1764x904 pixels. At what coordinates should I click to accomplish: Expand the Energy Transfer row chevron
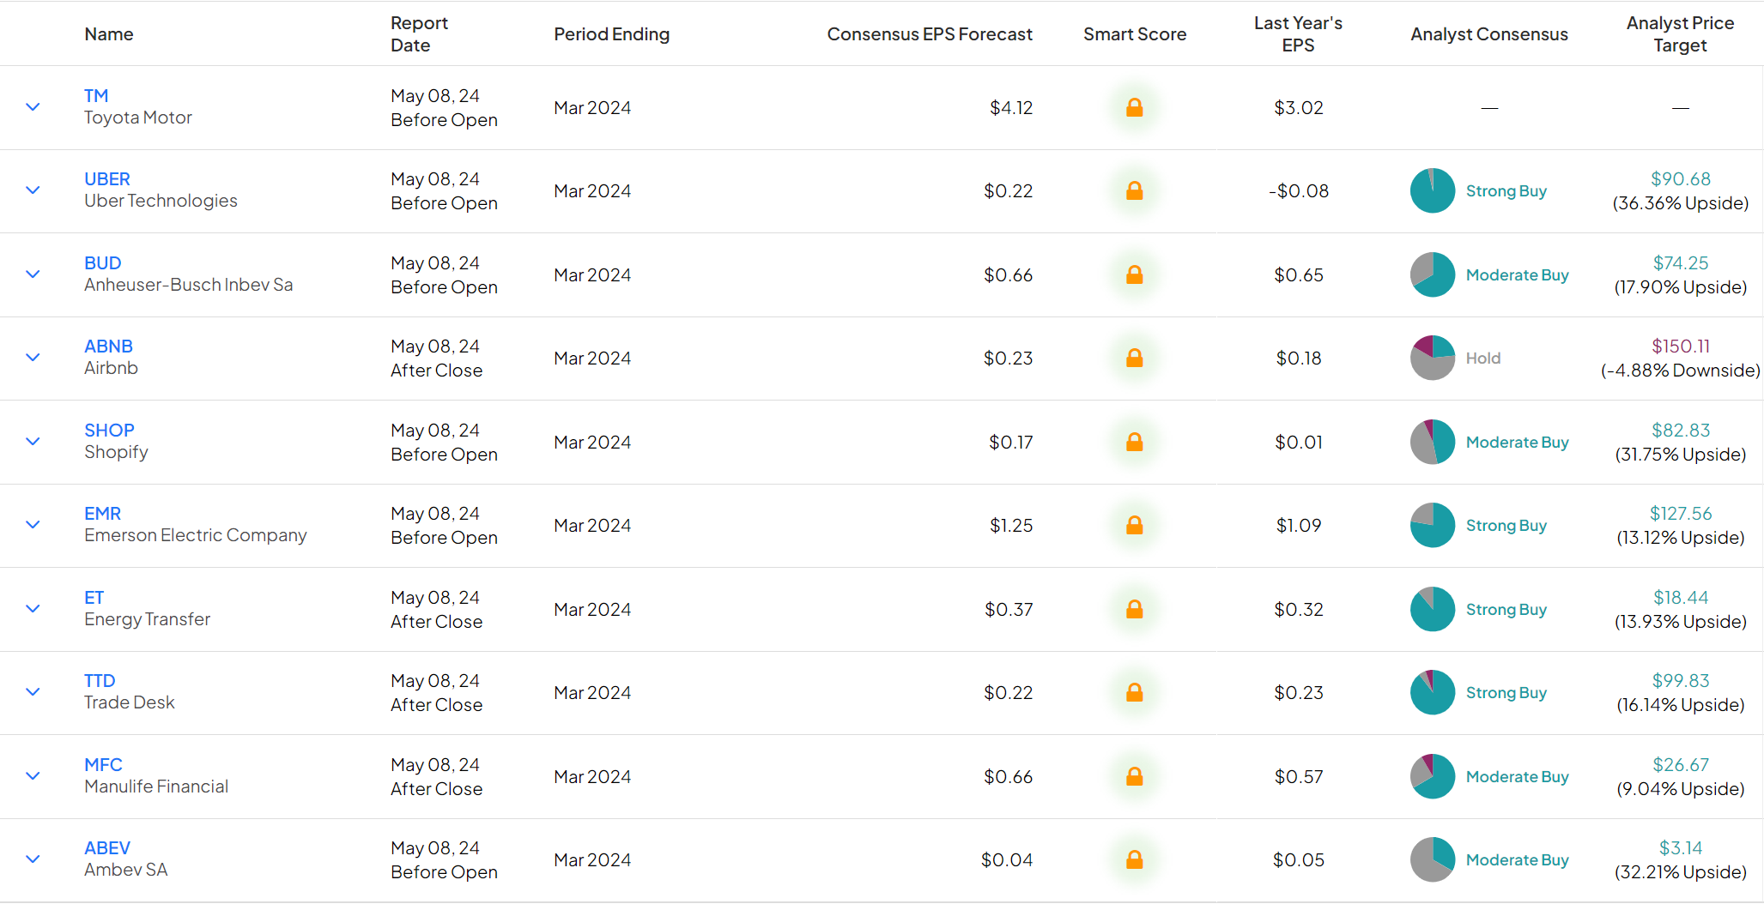coord(33,609)
